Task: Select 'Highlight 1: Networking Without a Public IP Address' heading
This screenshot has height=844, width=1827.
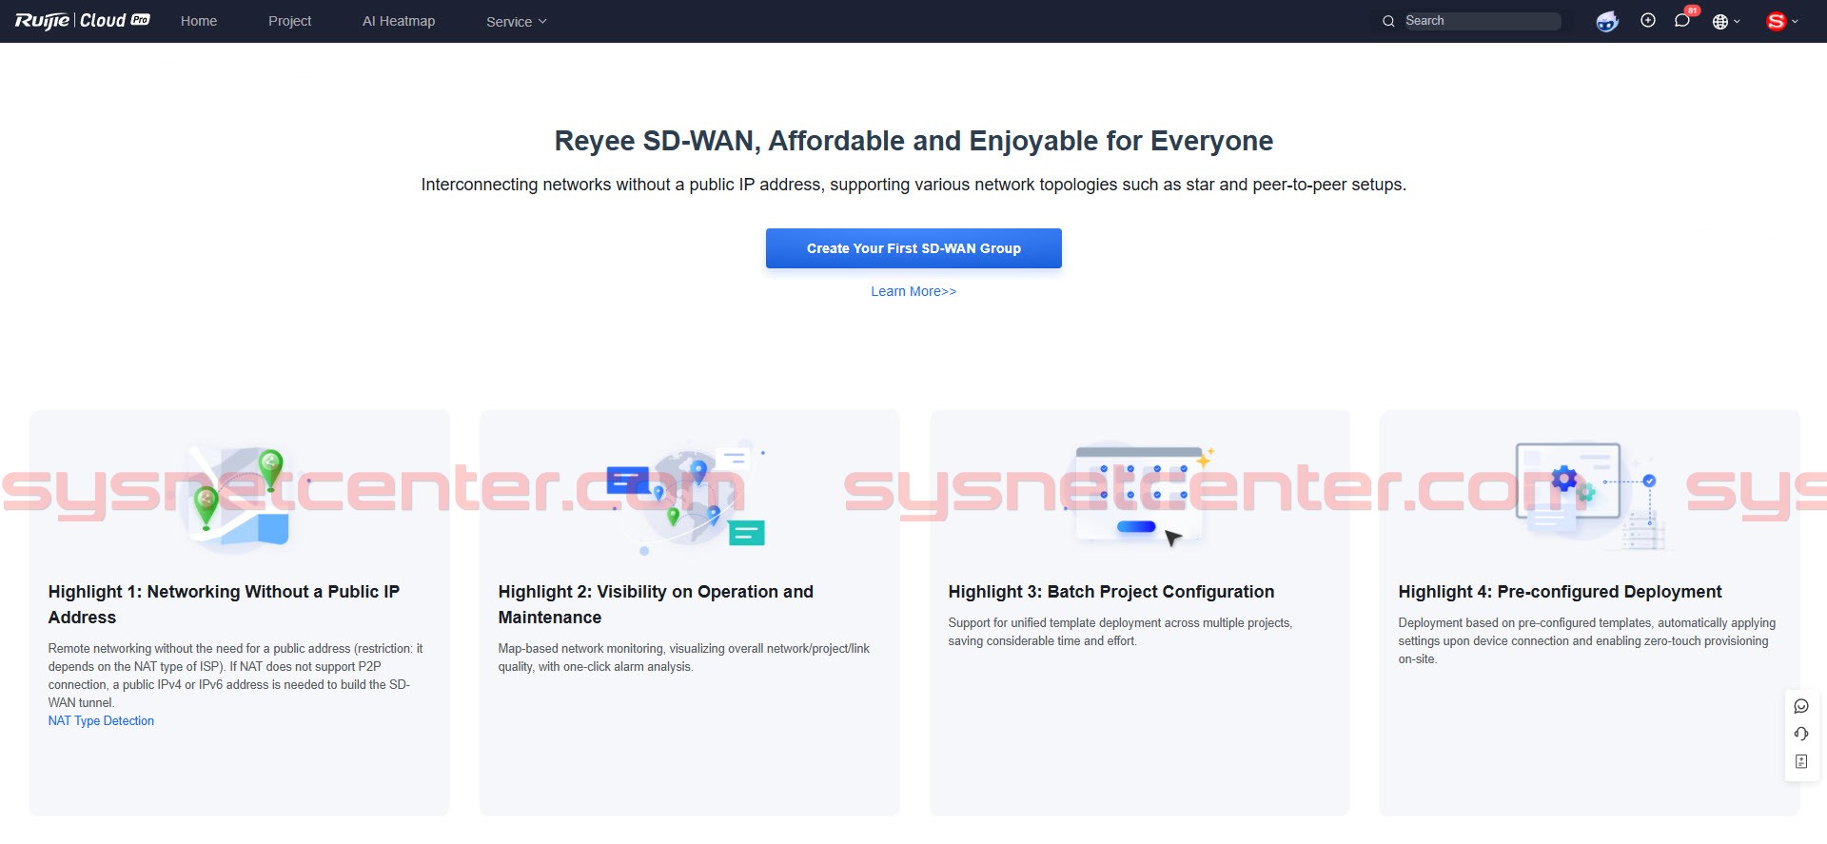Action: 225,604
